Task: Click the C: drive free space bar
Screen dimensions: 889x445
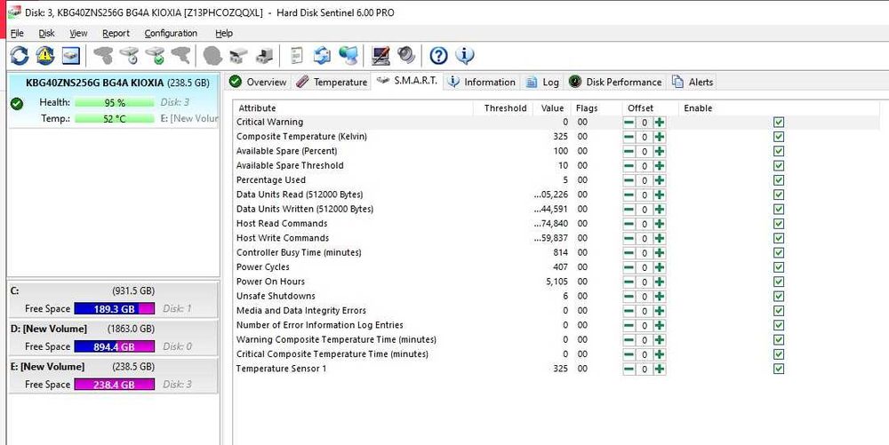Action: (114, 308)
